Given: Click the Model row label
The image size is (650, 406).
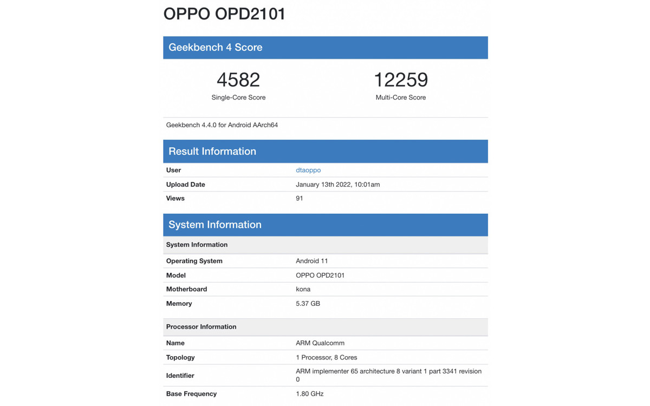Looking at the screenshot, I should tap(176, 276).
